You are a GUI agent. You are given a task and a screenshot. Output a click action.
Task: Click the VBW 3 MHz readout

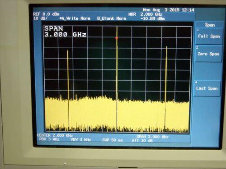(81, 140)
